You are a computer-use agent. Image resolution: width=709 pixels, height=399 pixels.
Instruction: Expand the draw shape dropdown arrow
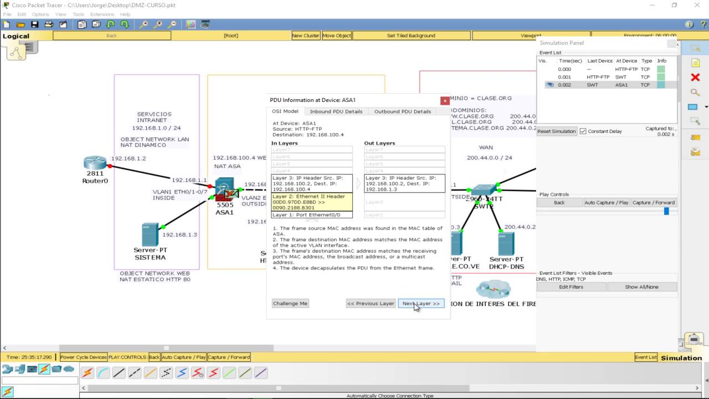[x=706, y=107]
